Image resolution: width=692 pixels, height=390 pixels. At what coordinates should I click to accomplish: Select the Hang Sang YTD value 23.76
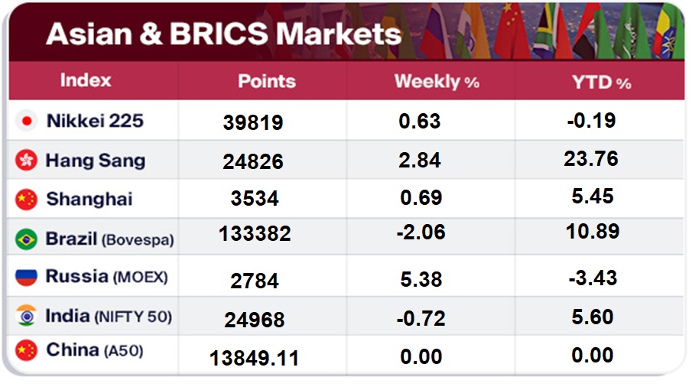point(592,159)
